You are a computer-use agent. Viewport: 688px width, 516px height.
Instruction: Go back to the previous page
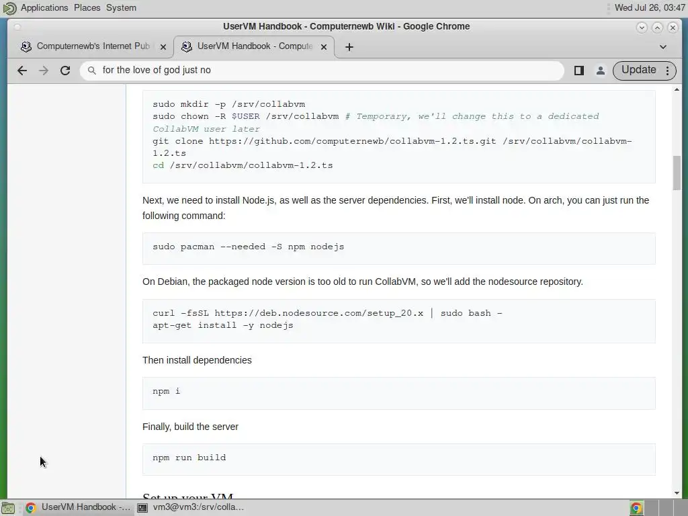pos(22,70)
